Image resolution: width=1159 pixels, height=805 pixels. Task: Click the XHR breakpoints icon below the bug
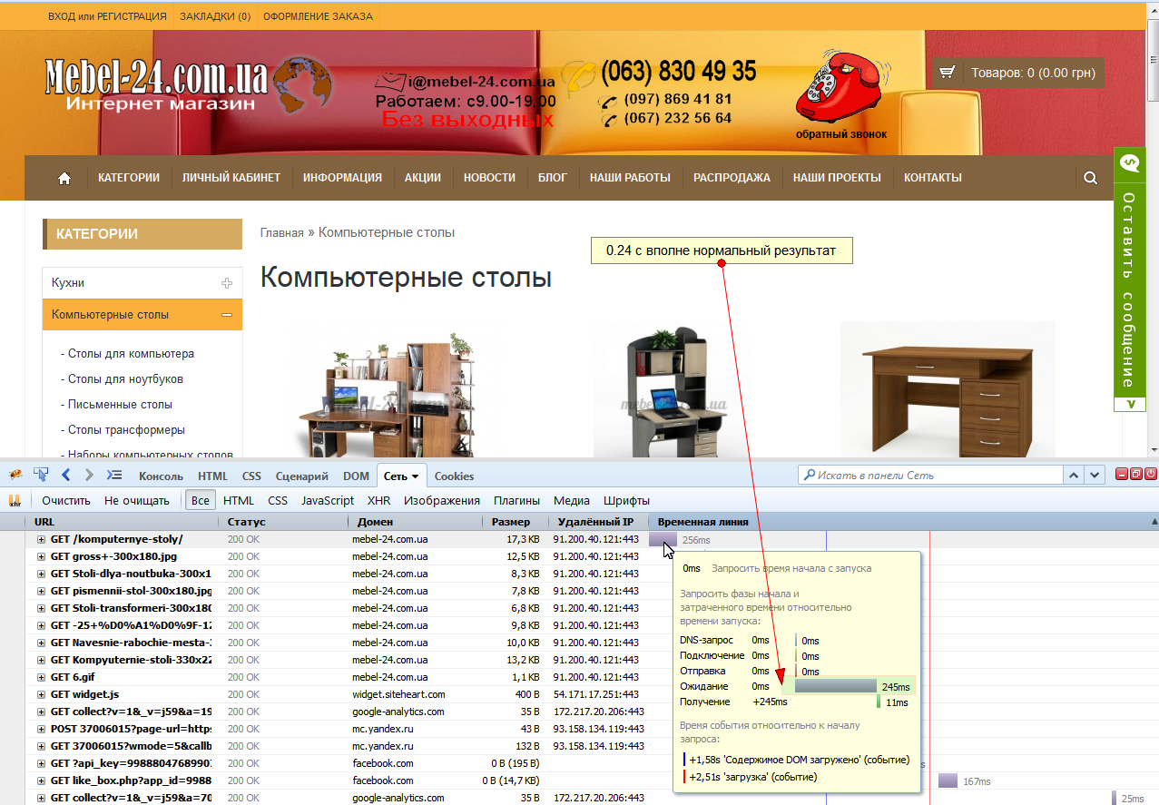15,500
